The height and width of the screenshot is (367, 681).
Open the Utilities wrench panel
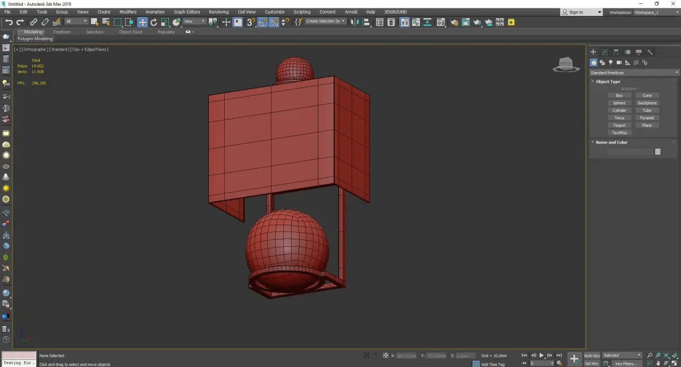(650, 52)
